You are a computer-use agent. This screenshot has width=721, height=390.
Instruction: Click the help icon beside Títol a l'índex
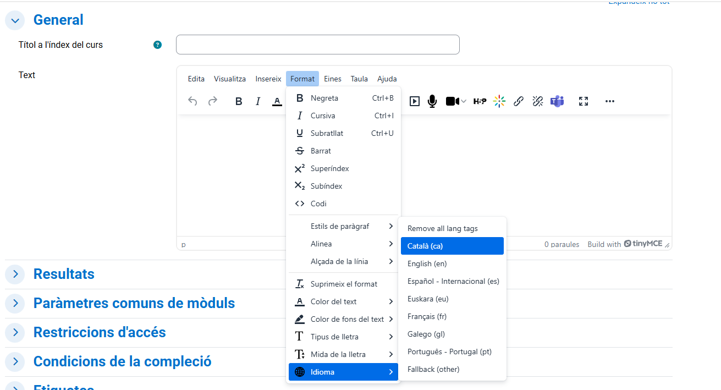(158, 45)
